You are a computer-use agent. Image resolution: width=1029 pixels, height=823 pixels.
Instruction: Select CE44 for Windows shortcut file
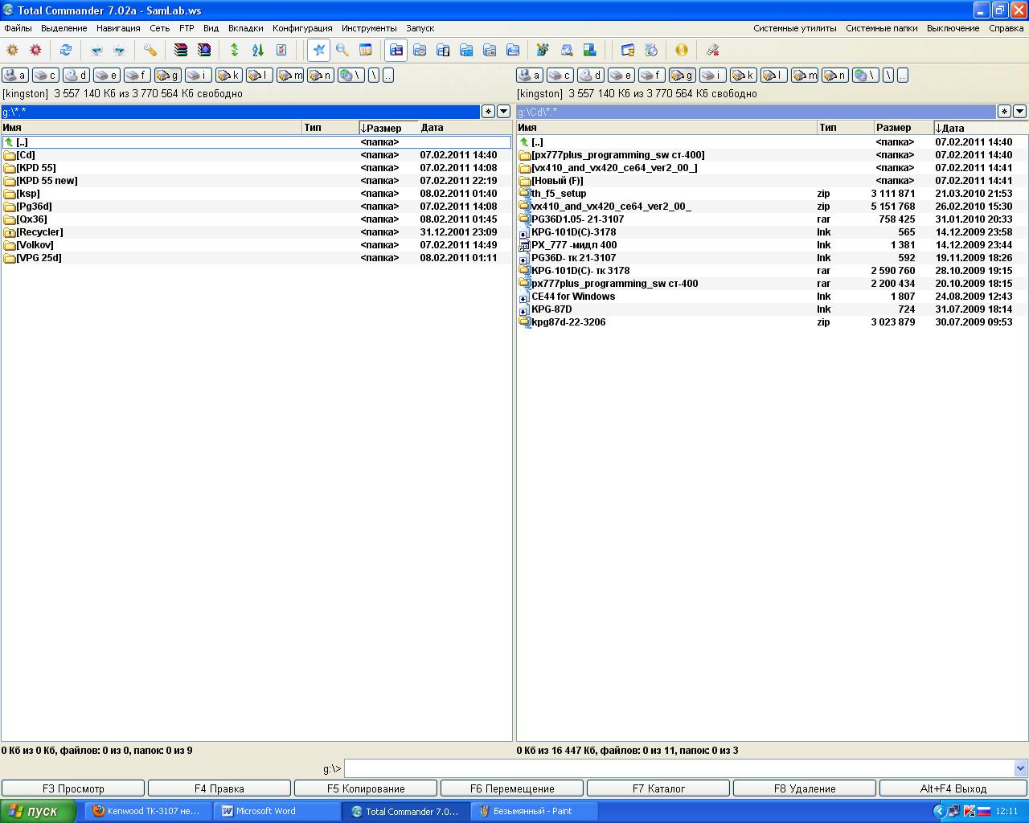coord(772,297)
